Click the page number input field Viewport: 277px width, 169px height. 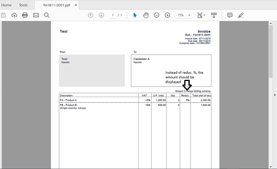(x=113, y=15)
